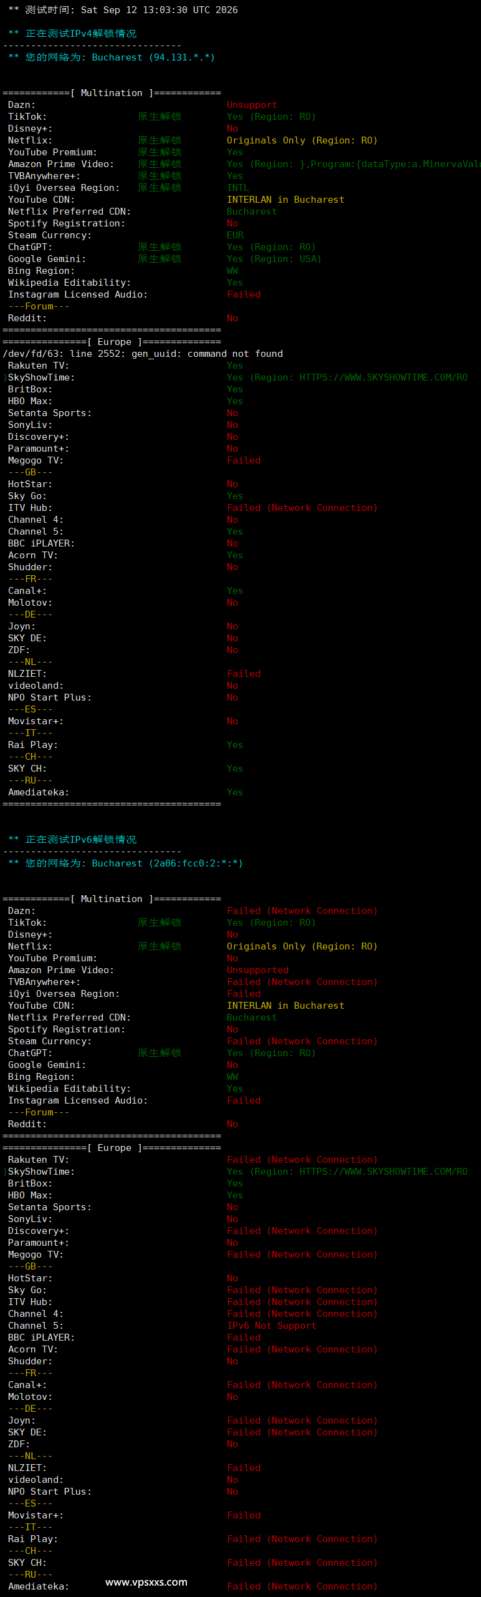This screenshot has width=481, height=1597.
Task: Click the 'INTL' iQyi Oversea Region value
Action: 237,188
